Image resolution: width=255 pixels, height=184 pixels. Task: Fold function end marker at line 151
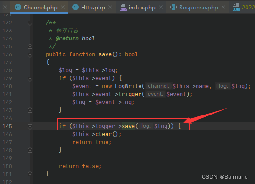click(x=30, y=174)
